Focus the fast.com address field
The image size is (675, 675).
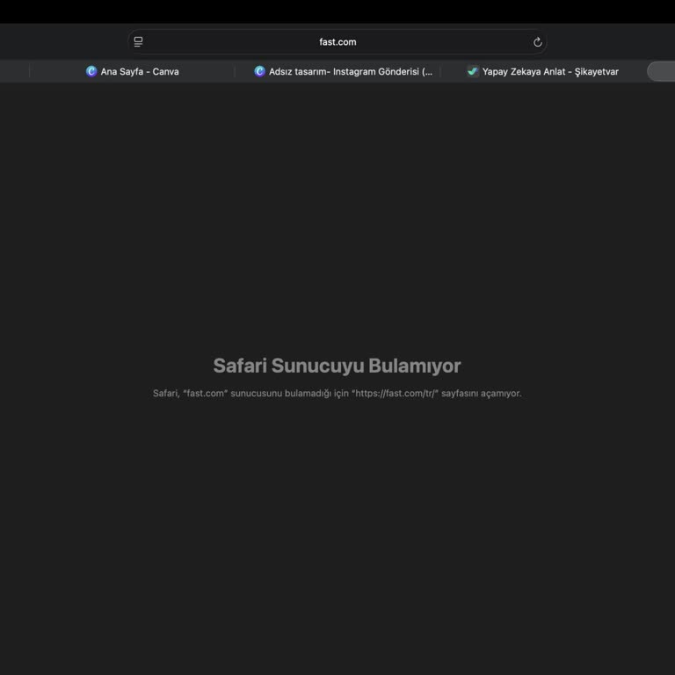(x=337, y=42)
